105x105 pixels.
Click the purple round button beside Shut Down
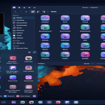(34, 96)
